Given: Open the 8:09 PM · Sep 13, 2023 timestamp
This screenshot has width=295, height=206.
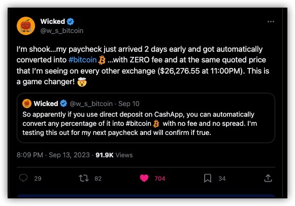Looking at the screenshot, I should tap(53, 155).
